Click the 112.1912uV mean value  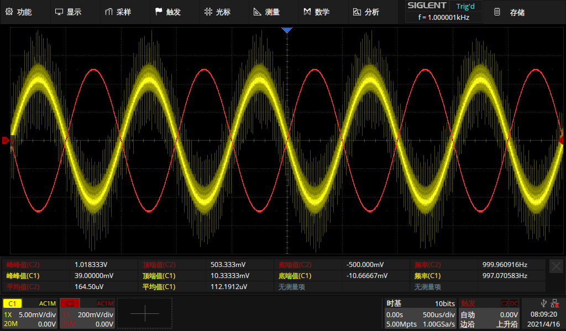(x=229, y=287)
